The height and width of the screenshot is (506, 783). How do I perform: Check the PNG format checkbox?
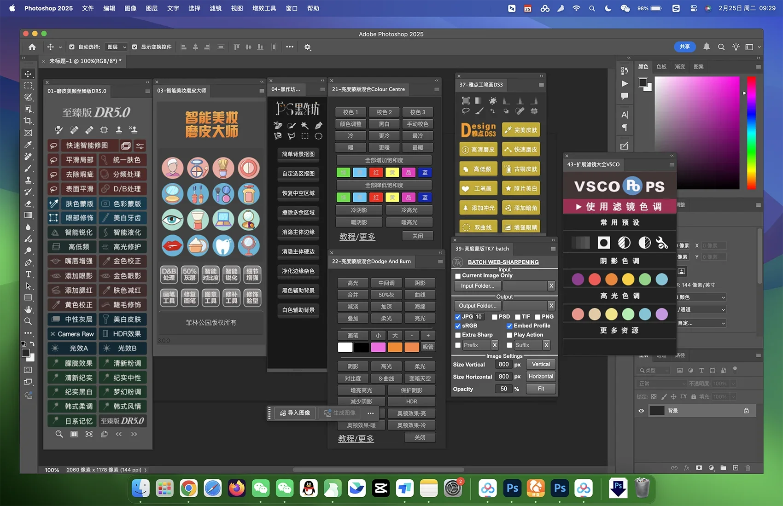pyautogui.click(x=538, y=317)
